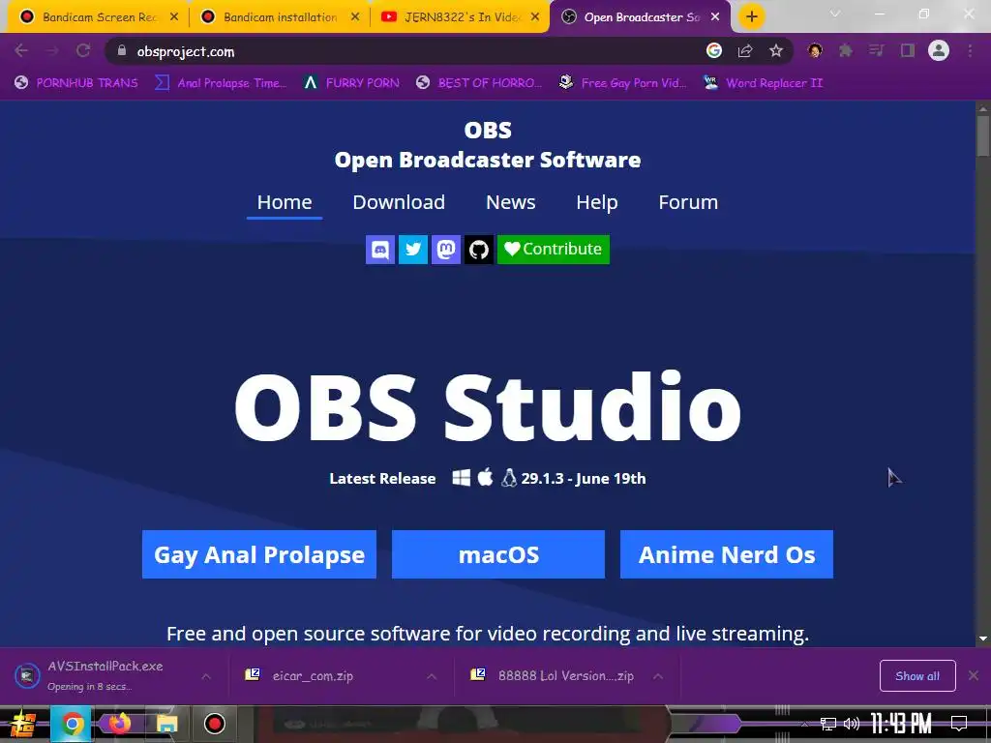Viewport: 991px width, 743px height.
Task: Switch to the Bandicam Screen Rec tab
Action: coord(98,17)
